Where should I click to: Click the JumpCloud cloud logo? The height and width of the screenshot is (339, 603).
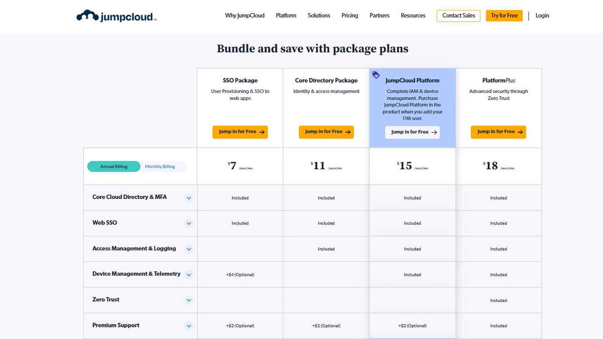tap(88, 15)
